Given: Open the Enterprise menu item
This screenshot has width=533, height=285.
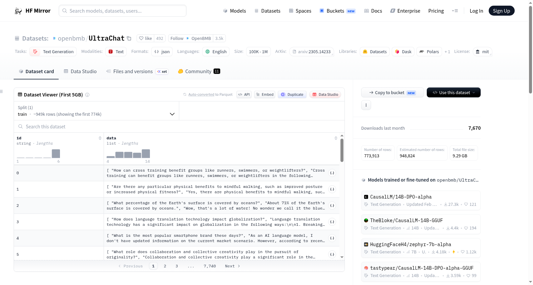Looking at the screenshot, I should [405, 11].
